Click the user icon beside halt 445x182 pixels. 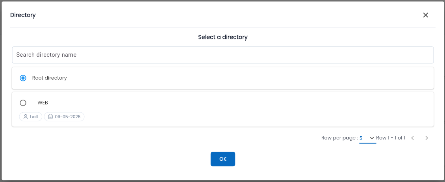26,117
